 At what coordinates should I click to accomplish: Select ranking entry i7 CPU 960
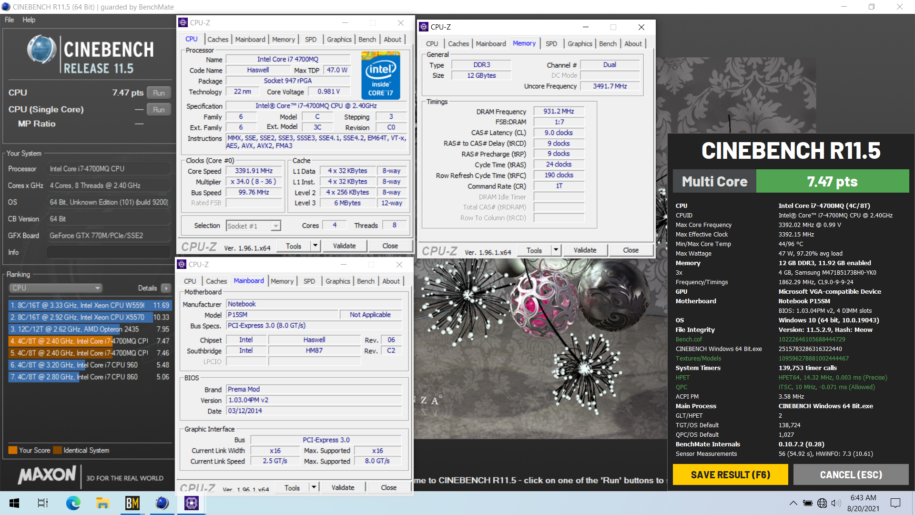coord(90,365)
